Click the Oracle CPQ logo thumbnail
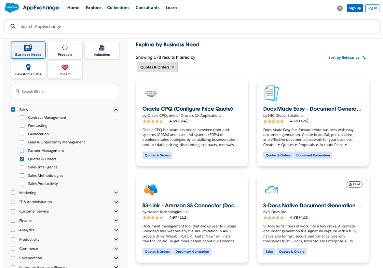 tap(151, 94)
